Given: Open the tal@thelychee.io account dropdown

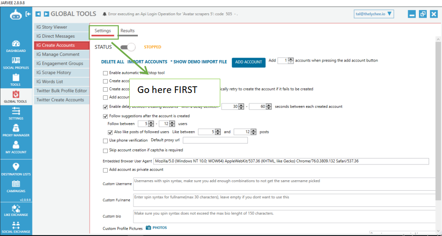Looking at the screenshot, I should 373,14.
